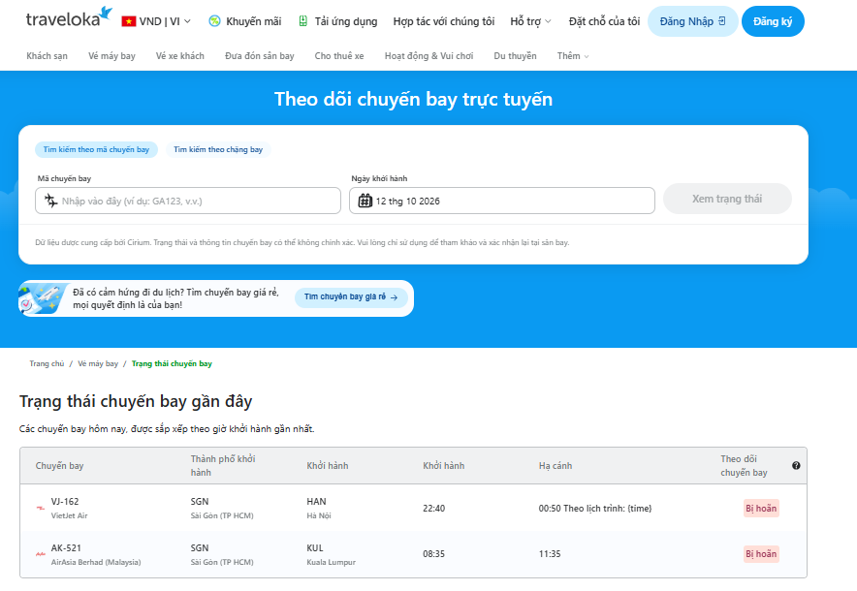857x591 pixels.
Task: Select Tìm kiếm theo chặng bay tab
Action: [x=218, y=149]
